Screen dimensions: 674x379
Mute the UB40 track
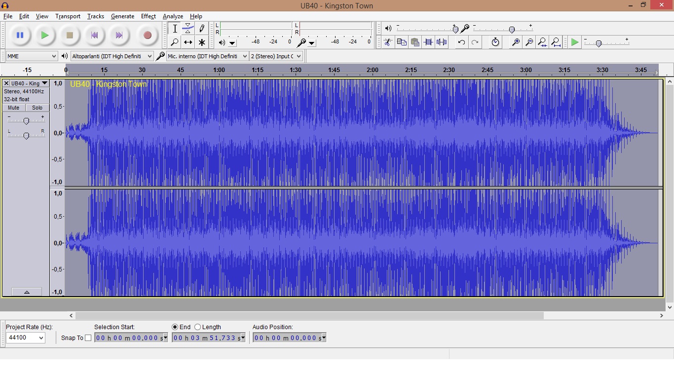coord(14,108)
